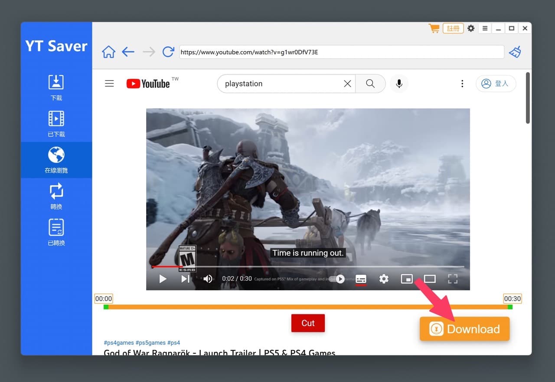Open the YouTube guide menu

click(x=109, y=84)
